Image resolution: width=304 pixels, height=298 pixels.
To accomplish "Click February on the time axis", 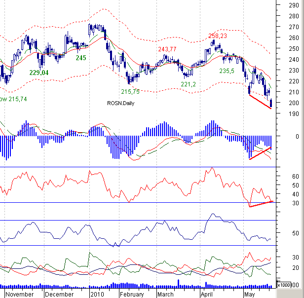I will (x=132, y=294).
